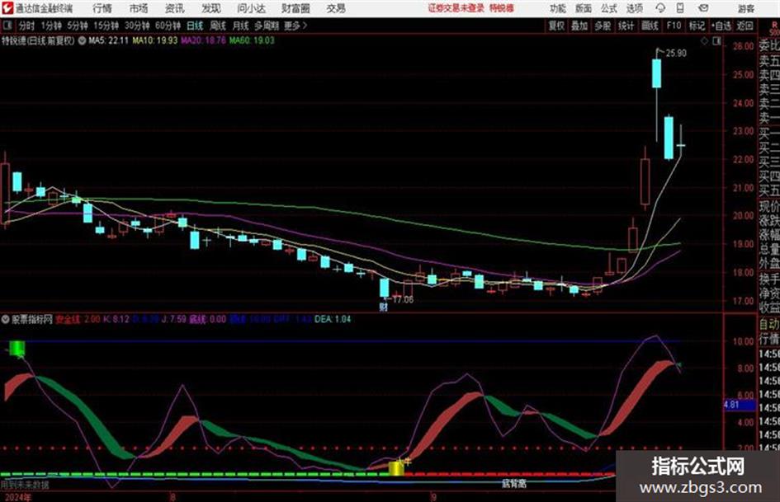Screen dimensions: 780x502
Task: Open the F10 company info
Action: coord(674,26)
